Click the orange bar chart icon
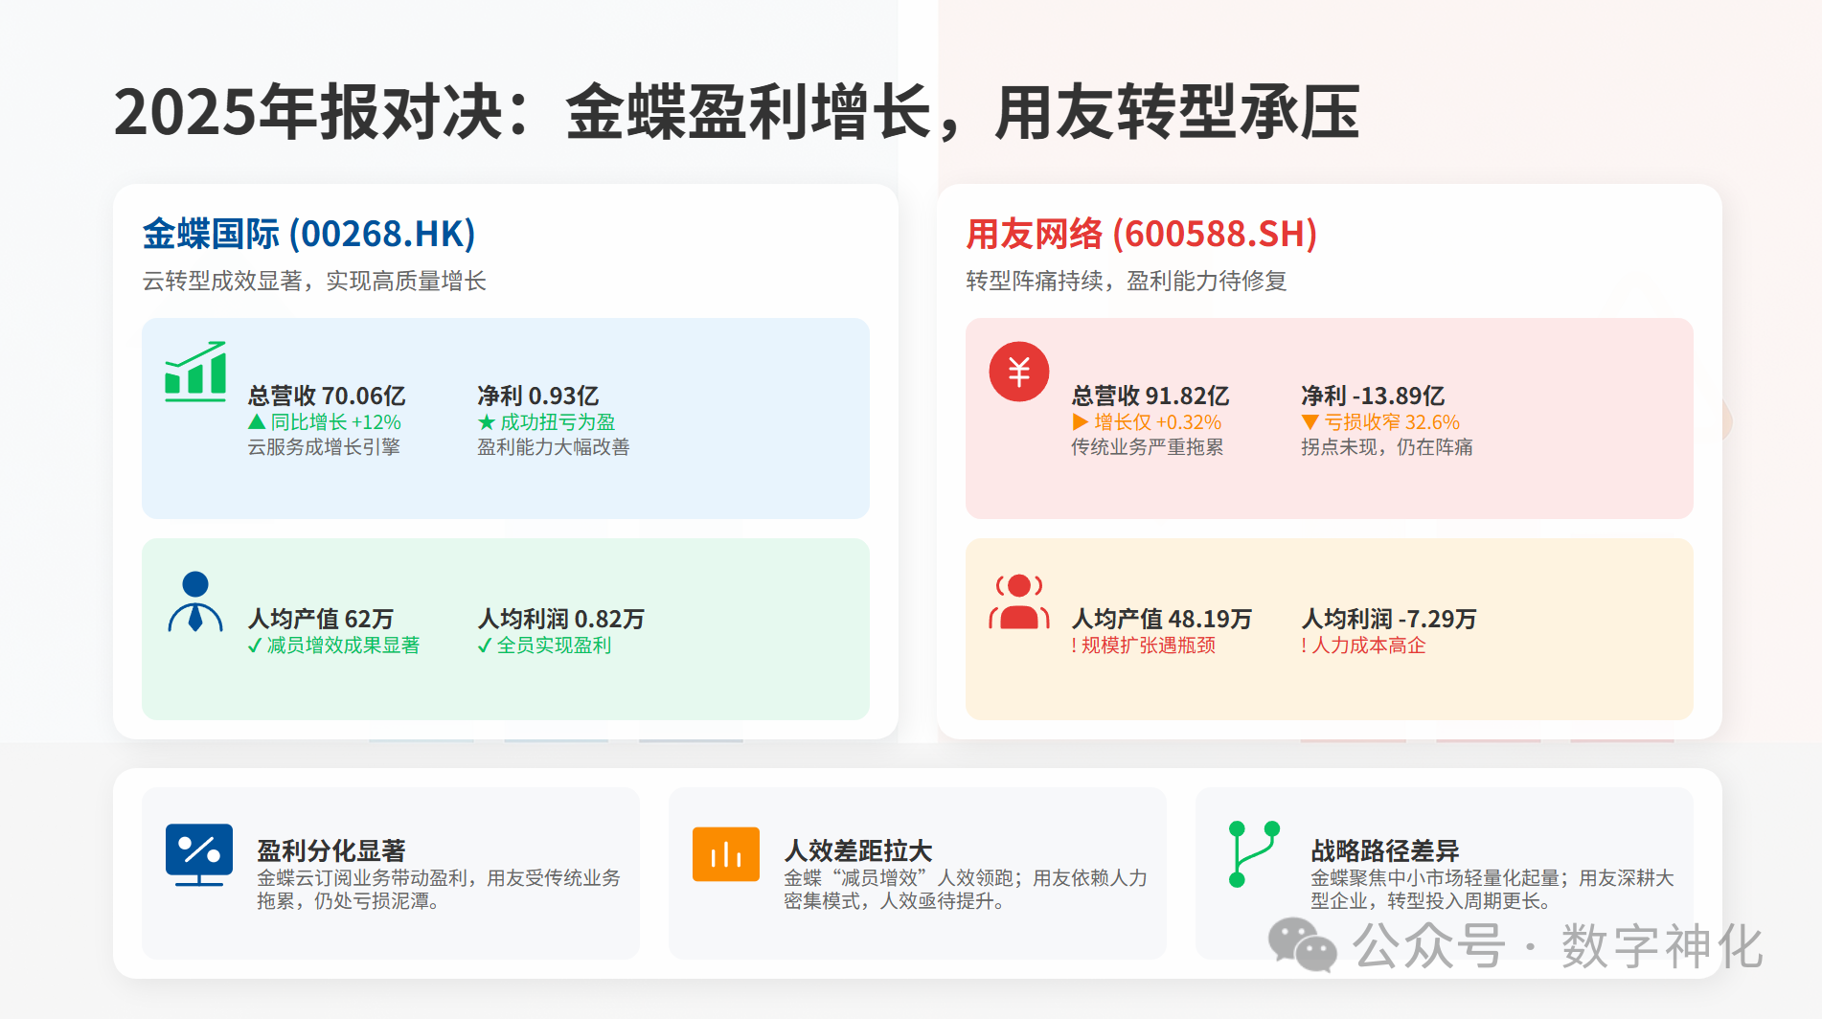This screenshot has width=1822, height=1019. [x=726, y=854]
